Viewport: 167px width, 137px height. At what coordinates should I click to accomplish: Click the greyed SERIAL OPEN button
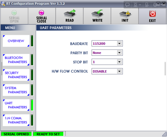(x=14, y=16)
